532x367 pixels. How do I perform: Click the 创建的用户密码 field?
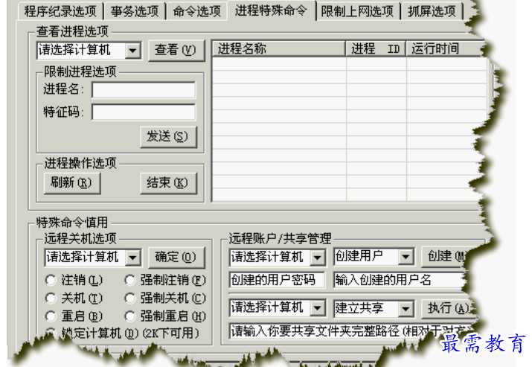pyautogui.click(x=277, y=280)
